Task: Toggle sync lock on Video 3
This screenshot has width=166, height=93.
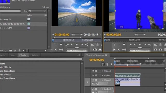Action: [96, 71]
